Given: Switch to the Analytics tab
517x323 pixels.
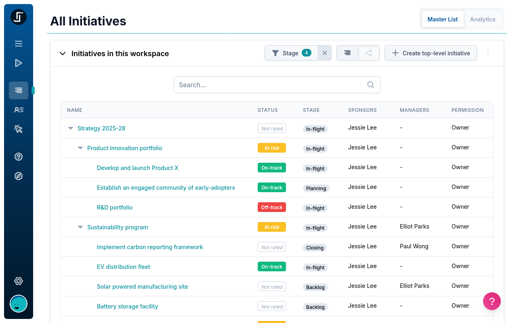Looking at the screenshot, I should click(483, 19).
